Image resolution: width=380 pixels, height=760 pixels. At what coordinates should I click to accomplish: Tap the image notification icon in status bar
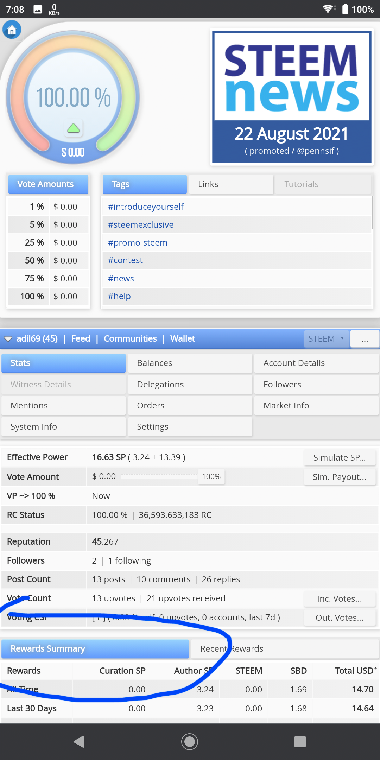pyautogui.click(x=38, y=9)
